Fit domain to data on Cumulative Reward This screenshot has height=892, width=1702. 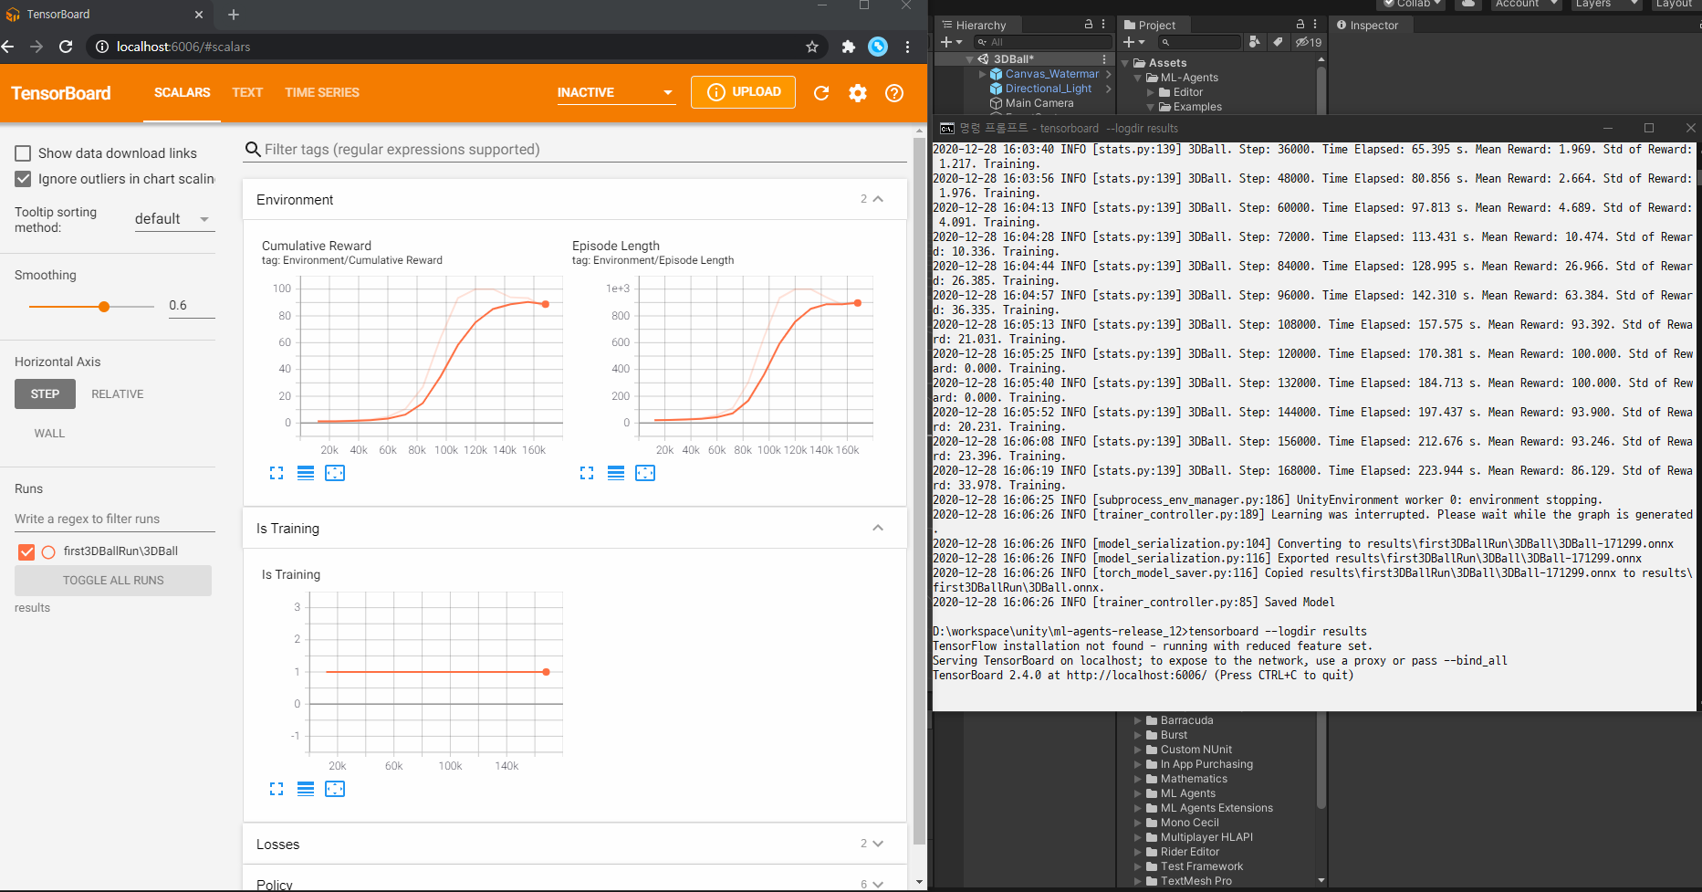click(335, 473)
